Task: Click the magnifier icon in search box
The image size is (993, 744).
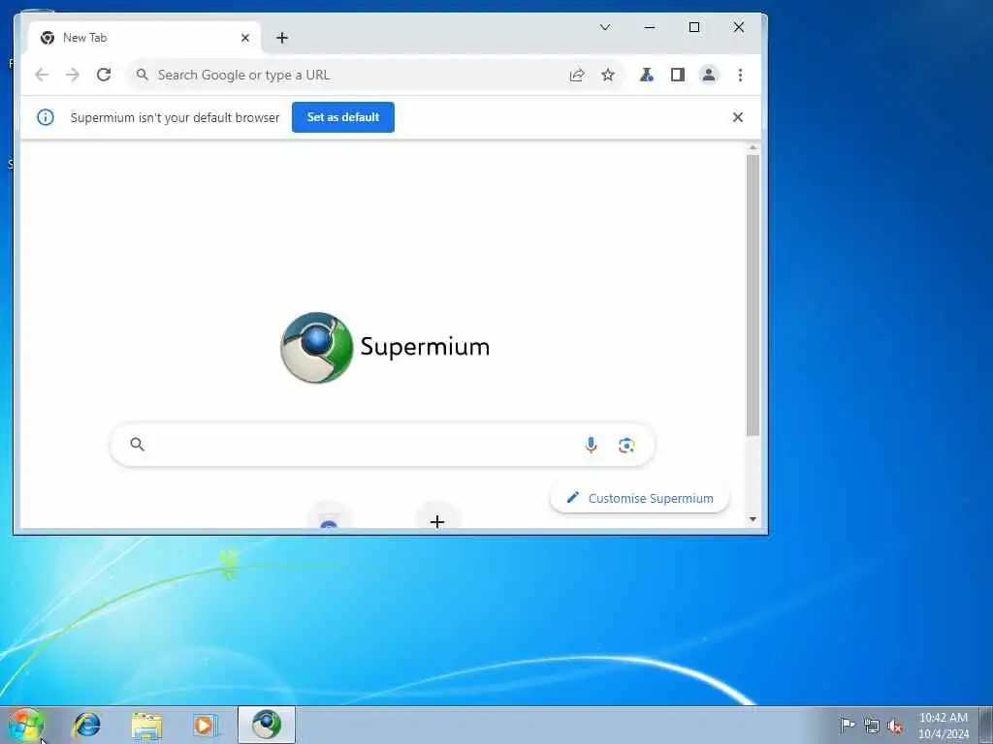Action: tap(138, 444)
